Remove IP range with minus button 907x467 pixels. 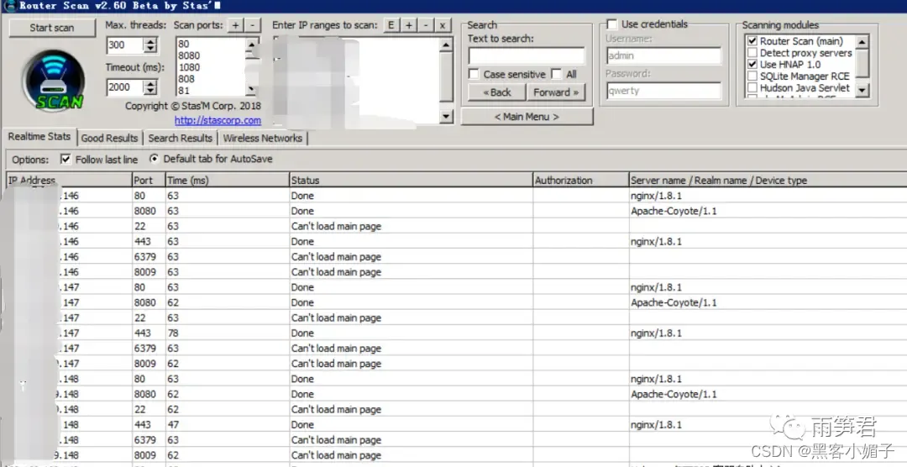(426, 25)
